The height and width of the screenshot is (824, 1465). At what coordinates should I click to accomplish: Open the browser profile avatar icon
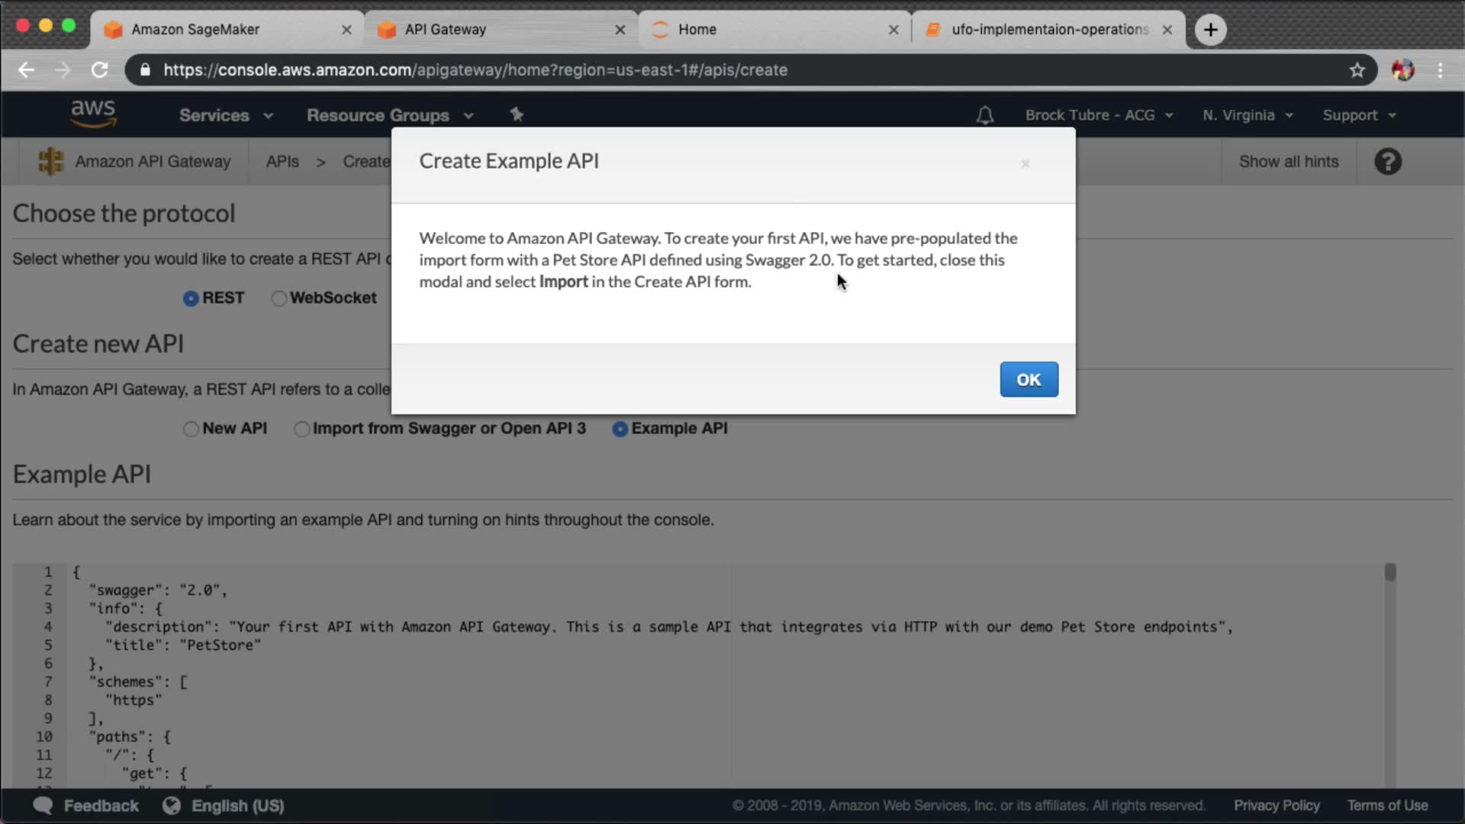click(1402, 70)
